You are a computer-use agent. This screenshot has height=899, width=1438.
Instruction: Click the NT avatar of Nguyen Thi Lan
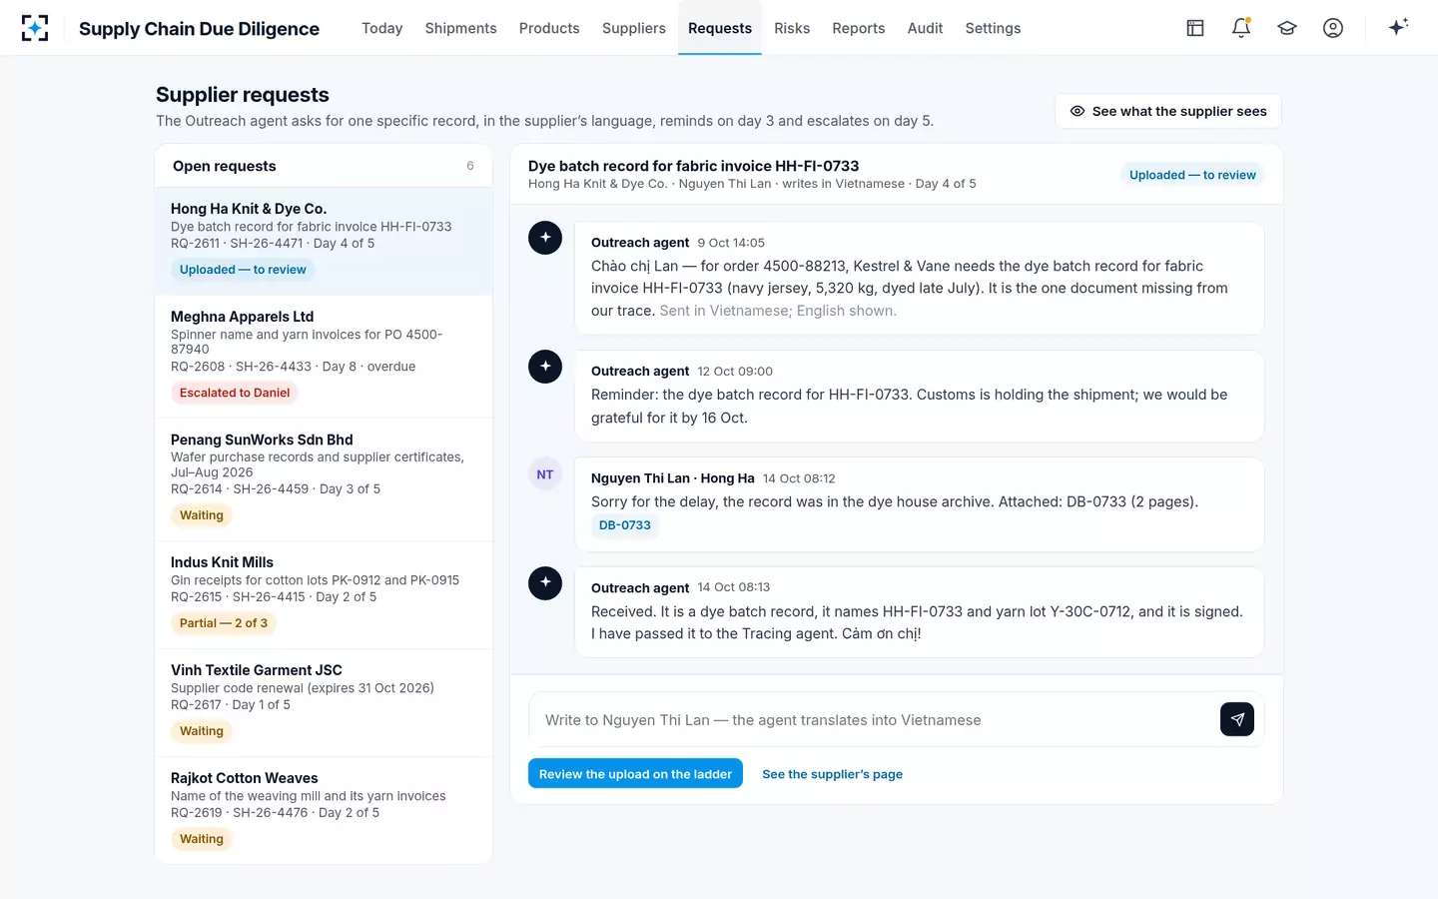(545, 474)
